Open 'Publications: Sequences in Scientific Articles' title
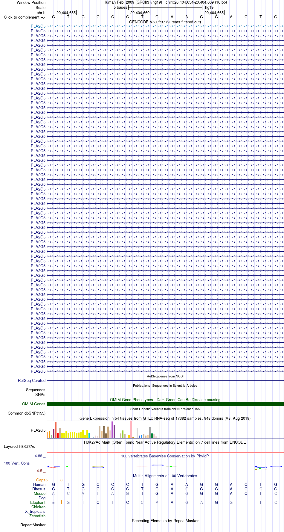 (x=165, y=386)
